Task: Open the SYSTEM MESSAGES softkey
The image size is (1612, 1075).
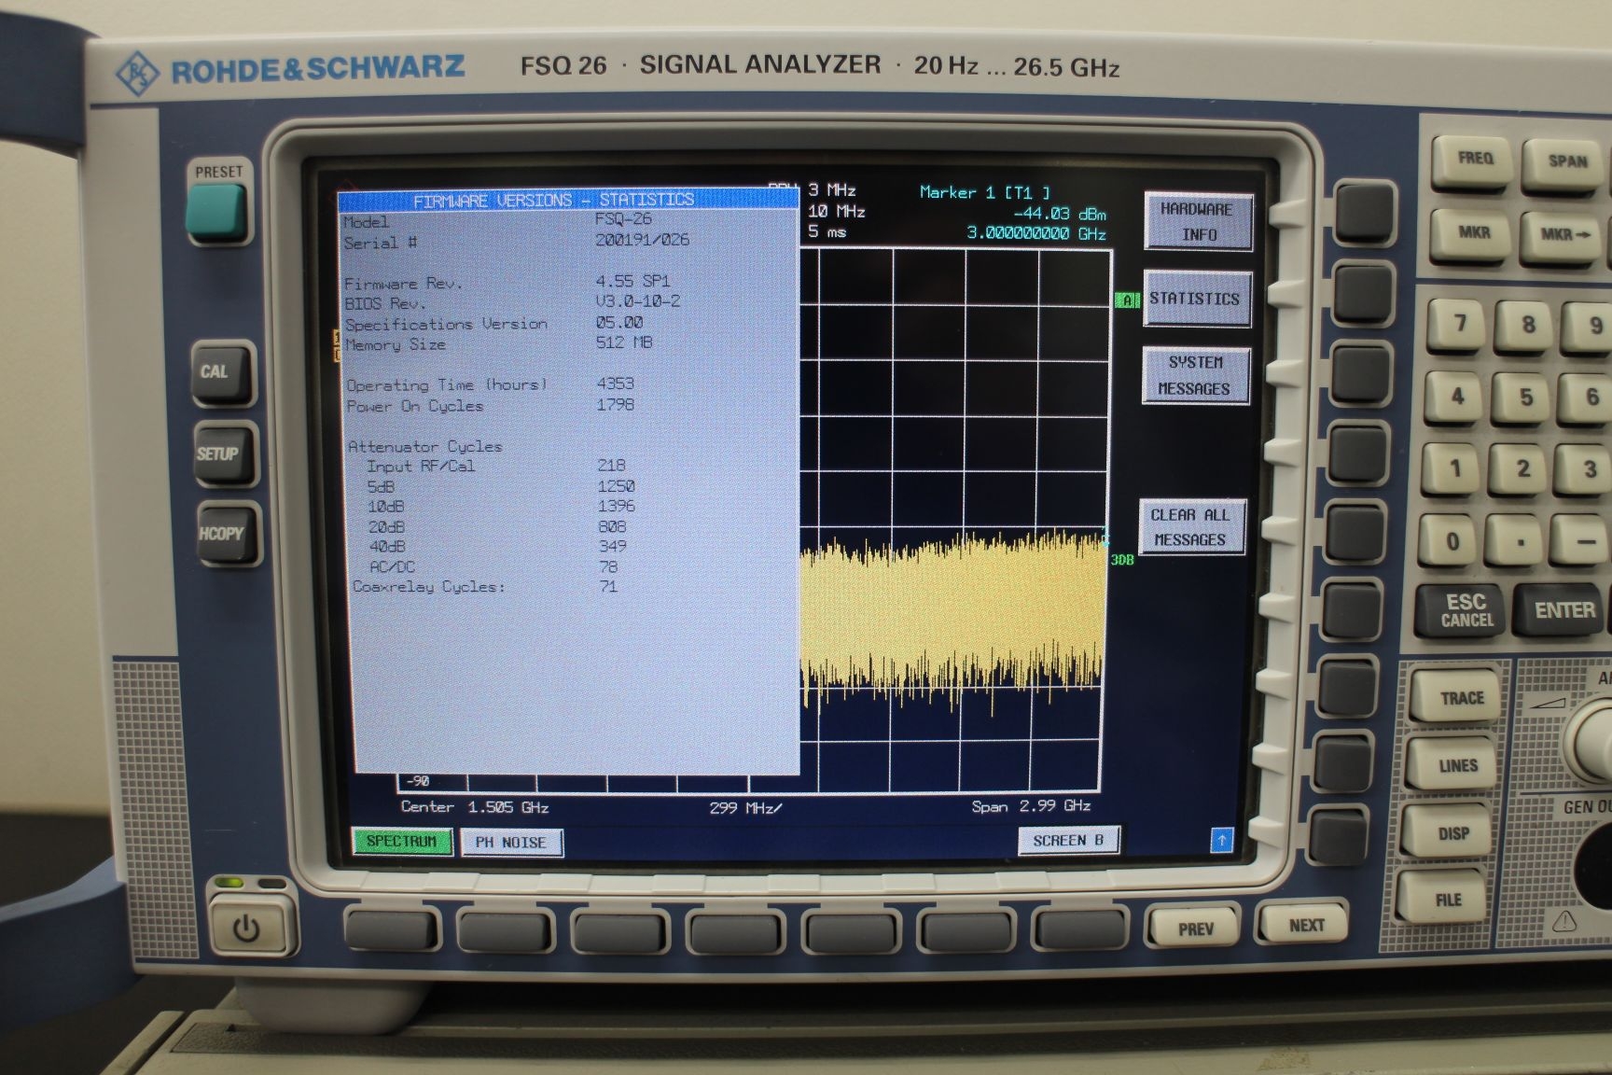Action: 1195,375
